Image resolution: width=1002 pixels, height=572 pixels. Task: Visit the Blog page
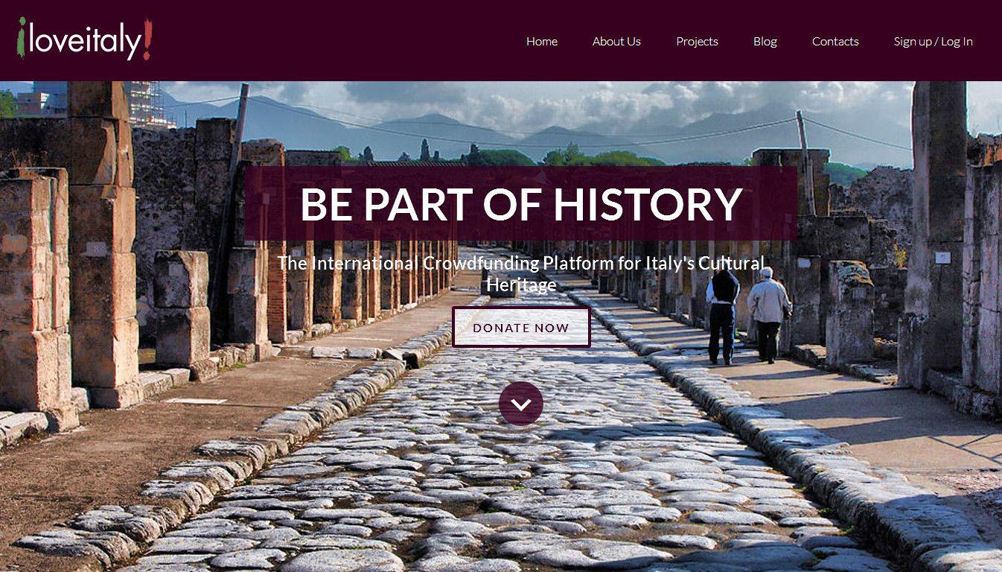coord(765,42)
